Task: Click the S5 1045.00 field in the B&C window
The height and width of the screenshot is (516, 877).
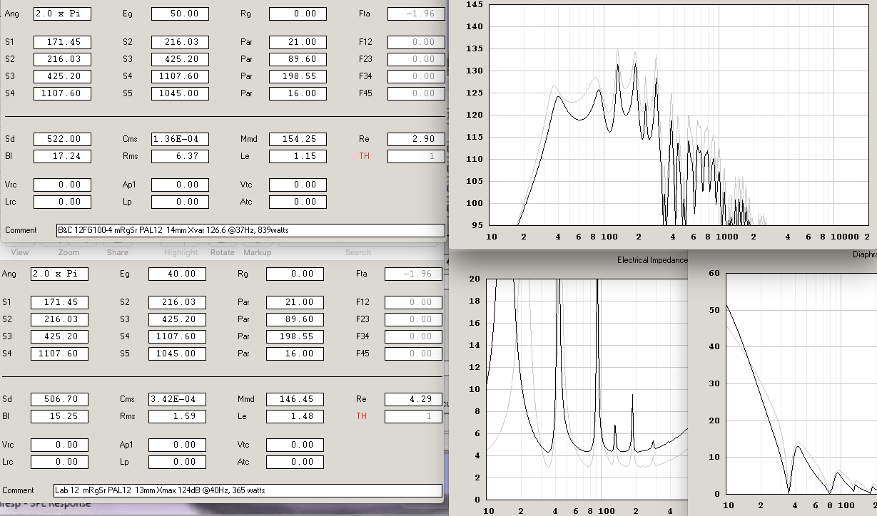Action: click(x=180, y=93)
